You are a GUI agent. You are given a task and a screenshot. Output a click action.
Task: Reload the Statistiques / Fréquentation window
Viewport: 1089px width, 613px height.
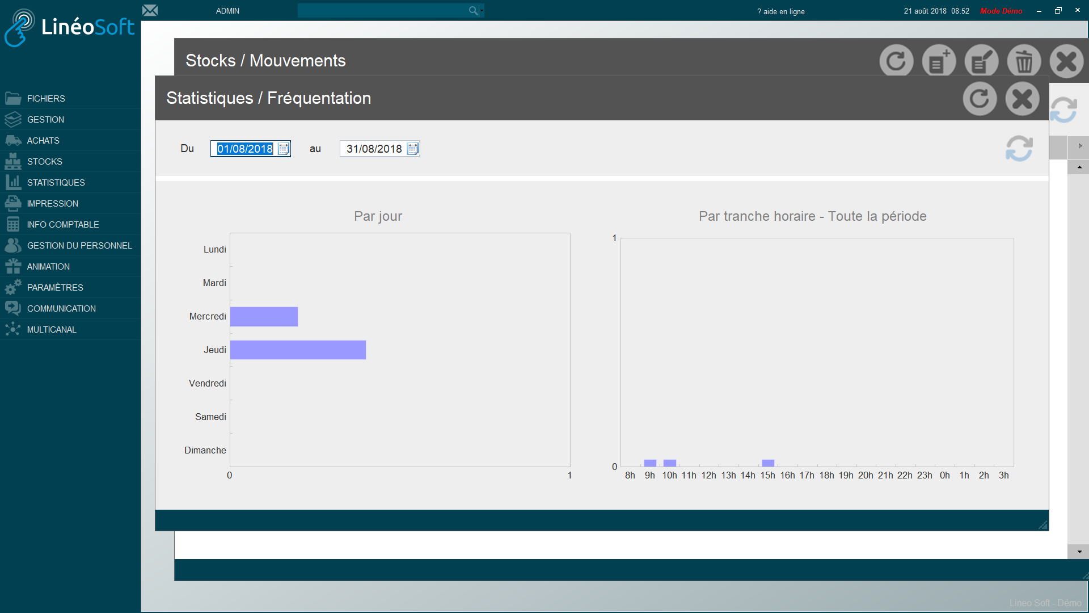(980, 99)
